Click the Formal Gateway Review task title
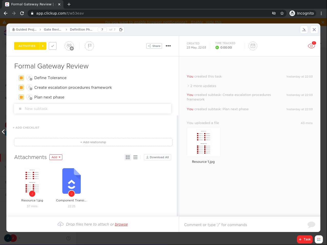 [x=51, y=66]
